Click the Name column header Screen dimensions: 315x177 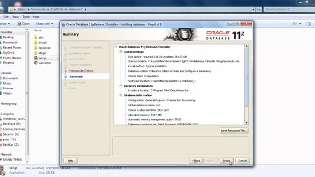pyautogui.click(x=38, y=30)
